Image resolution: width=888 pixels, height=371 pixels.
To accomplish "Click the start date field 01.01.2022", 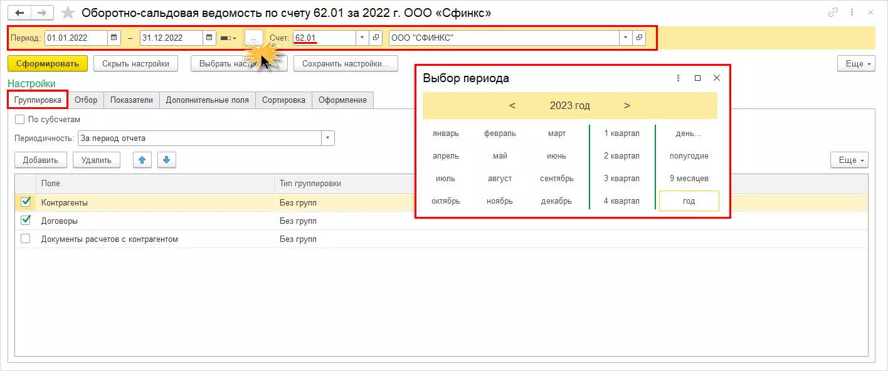I will coord(76,38).
